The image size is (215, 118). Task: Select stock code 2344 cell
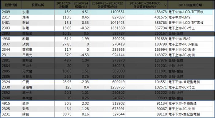[x=6, y=49]
